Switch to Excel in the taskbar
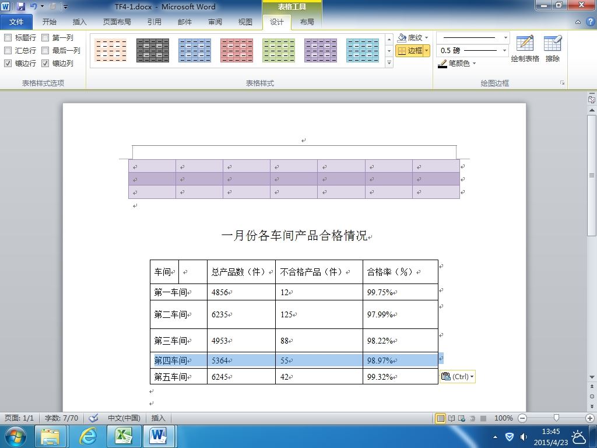 pos(124,436)
